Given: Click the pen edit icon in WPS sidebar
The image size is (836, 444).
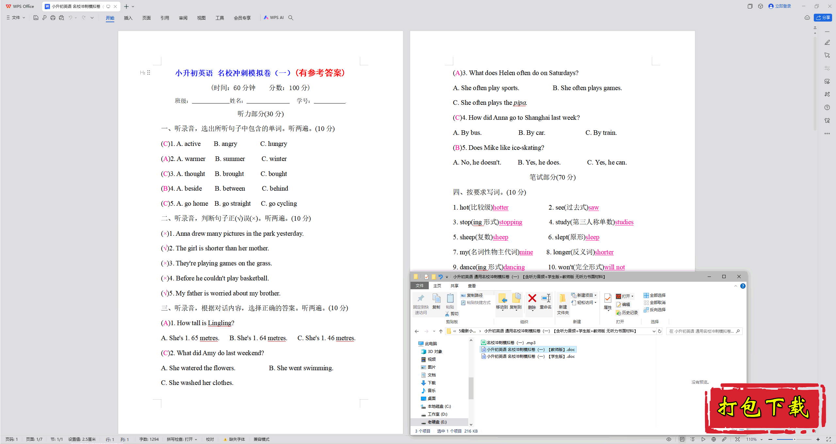Looking at the screenshot, I should [x=827, y=42].
